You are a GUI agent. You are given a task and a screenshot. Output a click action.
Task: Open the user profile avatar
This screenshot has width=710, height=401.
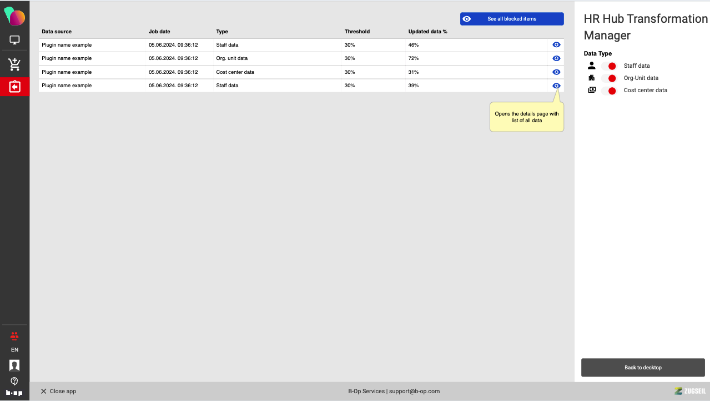coord(14,365)
